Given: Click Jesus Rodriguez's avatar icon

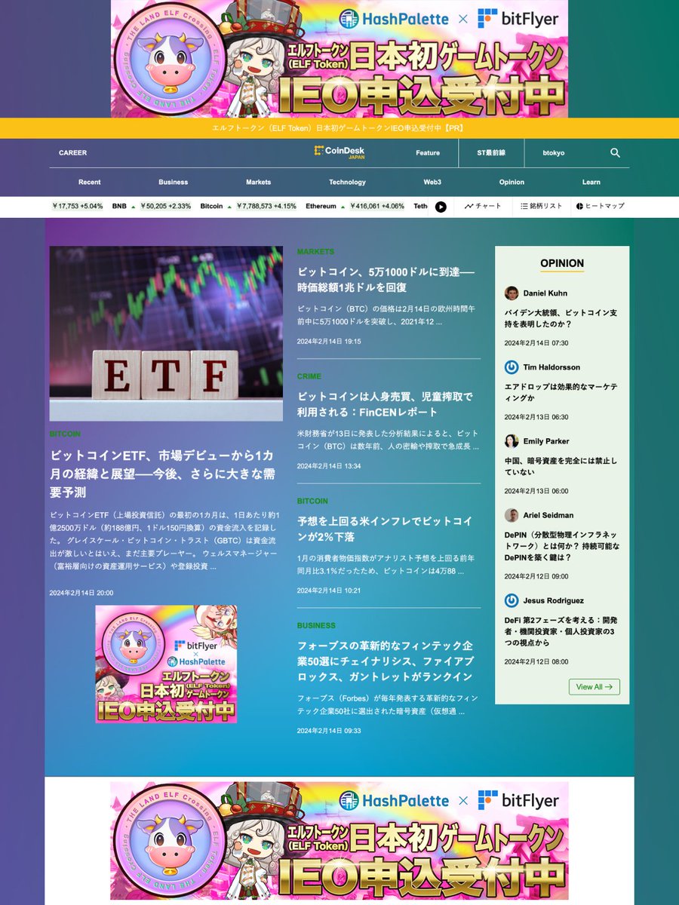Looking at the screenshot, I should (x=512, y=600).
